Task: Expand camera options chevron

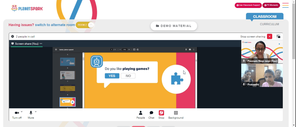Action: click(x=22, y=112)
